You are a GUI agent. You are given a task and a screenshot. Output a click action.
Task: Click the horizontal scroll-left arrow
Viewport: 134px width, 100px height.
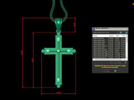[x=94, y=59]
